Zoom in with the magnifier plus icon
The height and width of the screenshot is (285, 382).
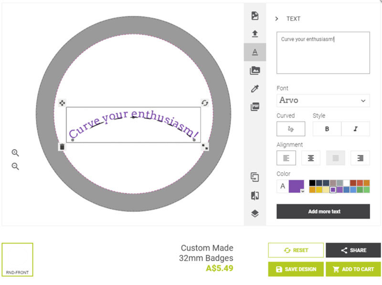click(x=15, y=153)
